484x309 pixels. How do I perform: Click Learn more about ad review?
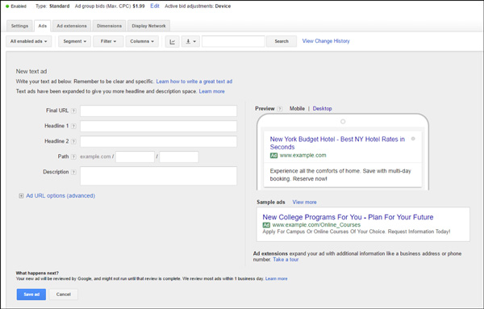coord(276,279)
